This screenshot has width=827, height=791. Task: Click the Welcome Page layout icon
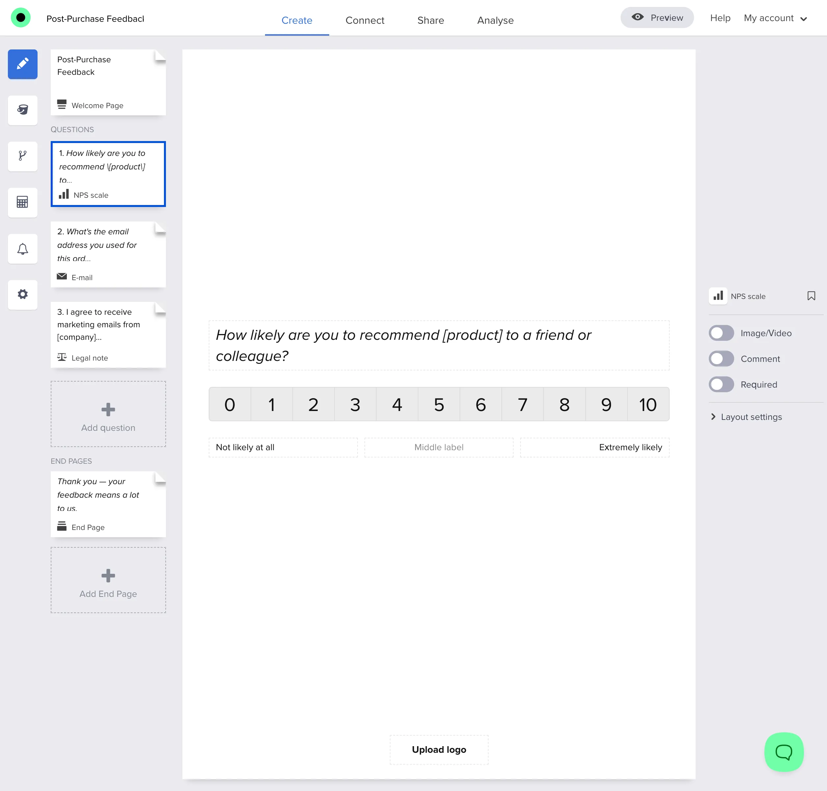point(62,104)
